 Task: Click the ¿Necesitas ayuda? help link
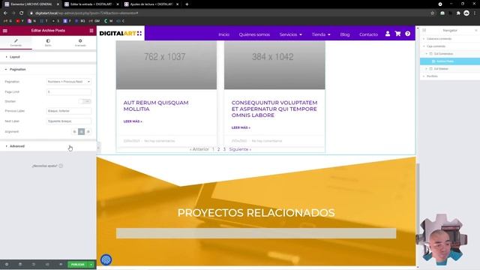click(x=47, y=166)
